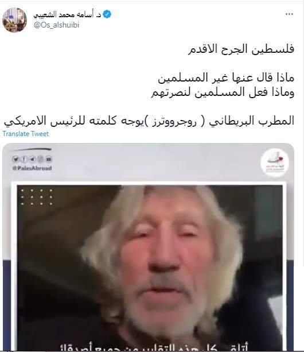The height and width of the screenshot is (352, 304).
Task: Click the blue verified badge
Action: (107, 14)
